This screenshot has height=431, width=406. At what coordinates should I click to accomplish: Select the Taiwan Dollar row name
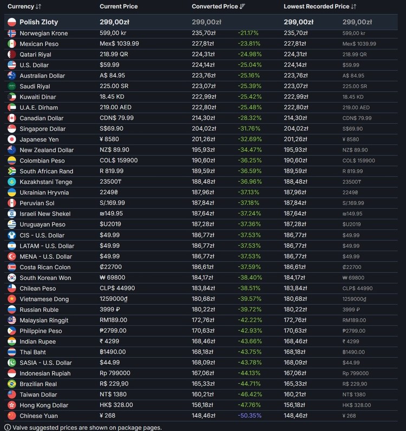coord(38,395)
